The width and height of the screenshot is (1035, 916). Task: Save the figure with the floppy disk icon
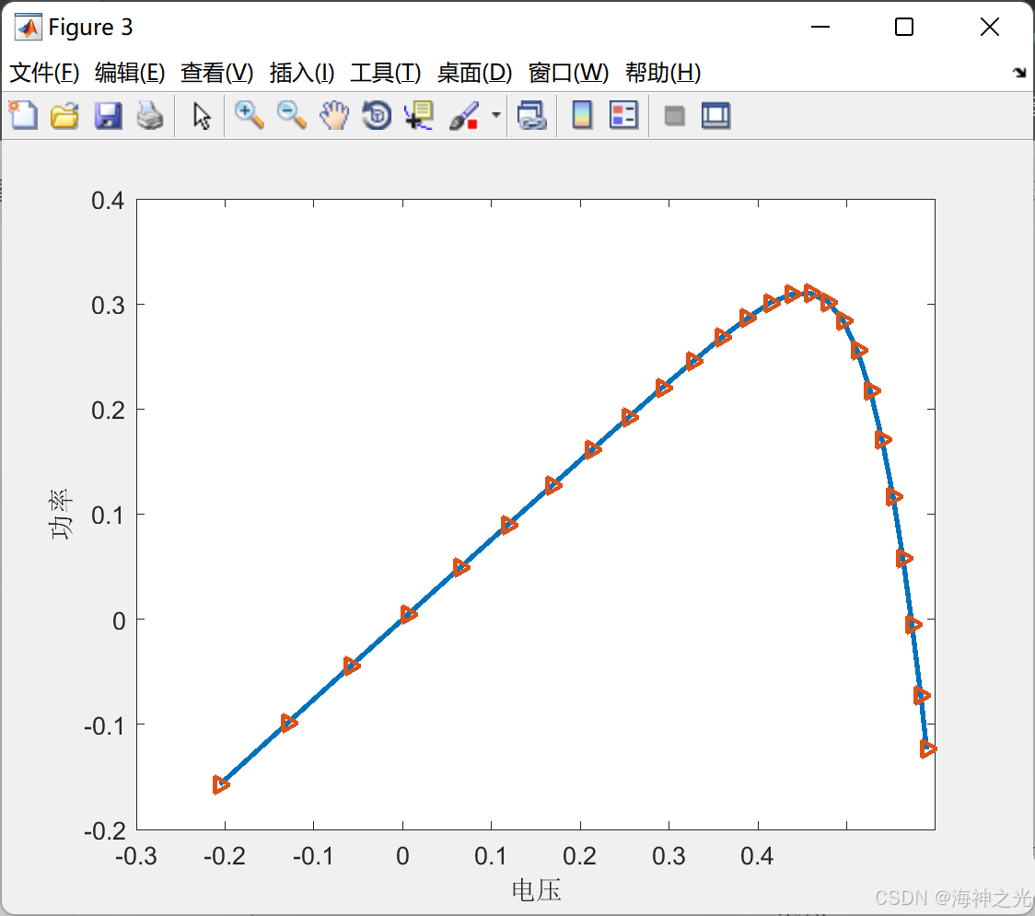coord(108,115)
